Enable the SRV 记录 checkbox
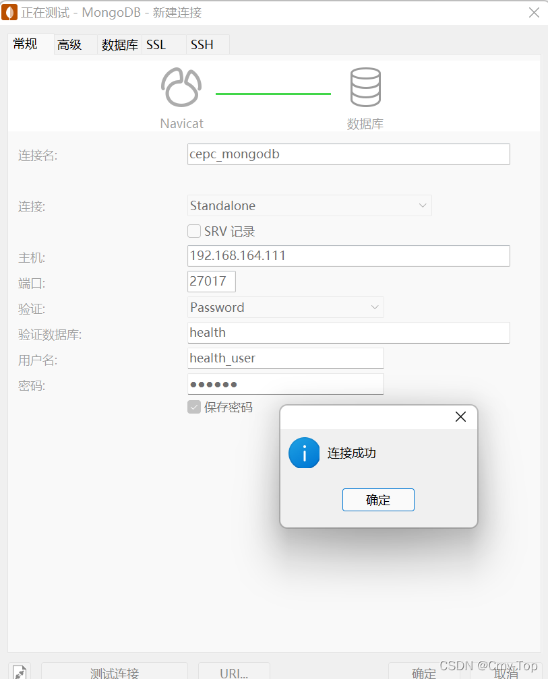This screenshot has width=548, height=679. click(194, 231)
